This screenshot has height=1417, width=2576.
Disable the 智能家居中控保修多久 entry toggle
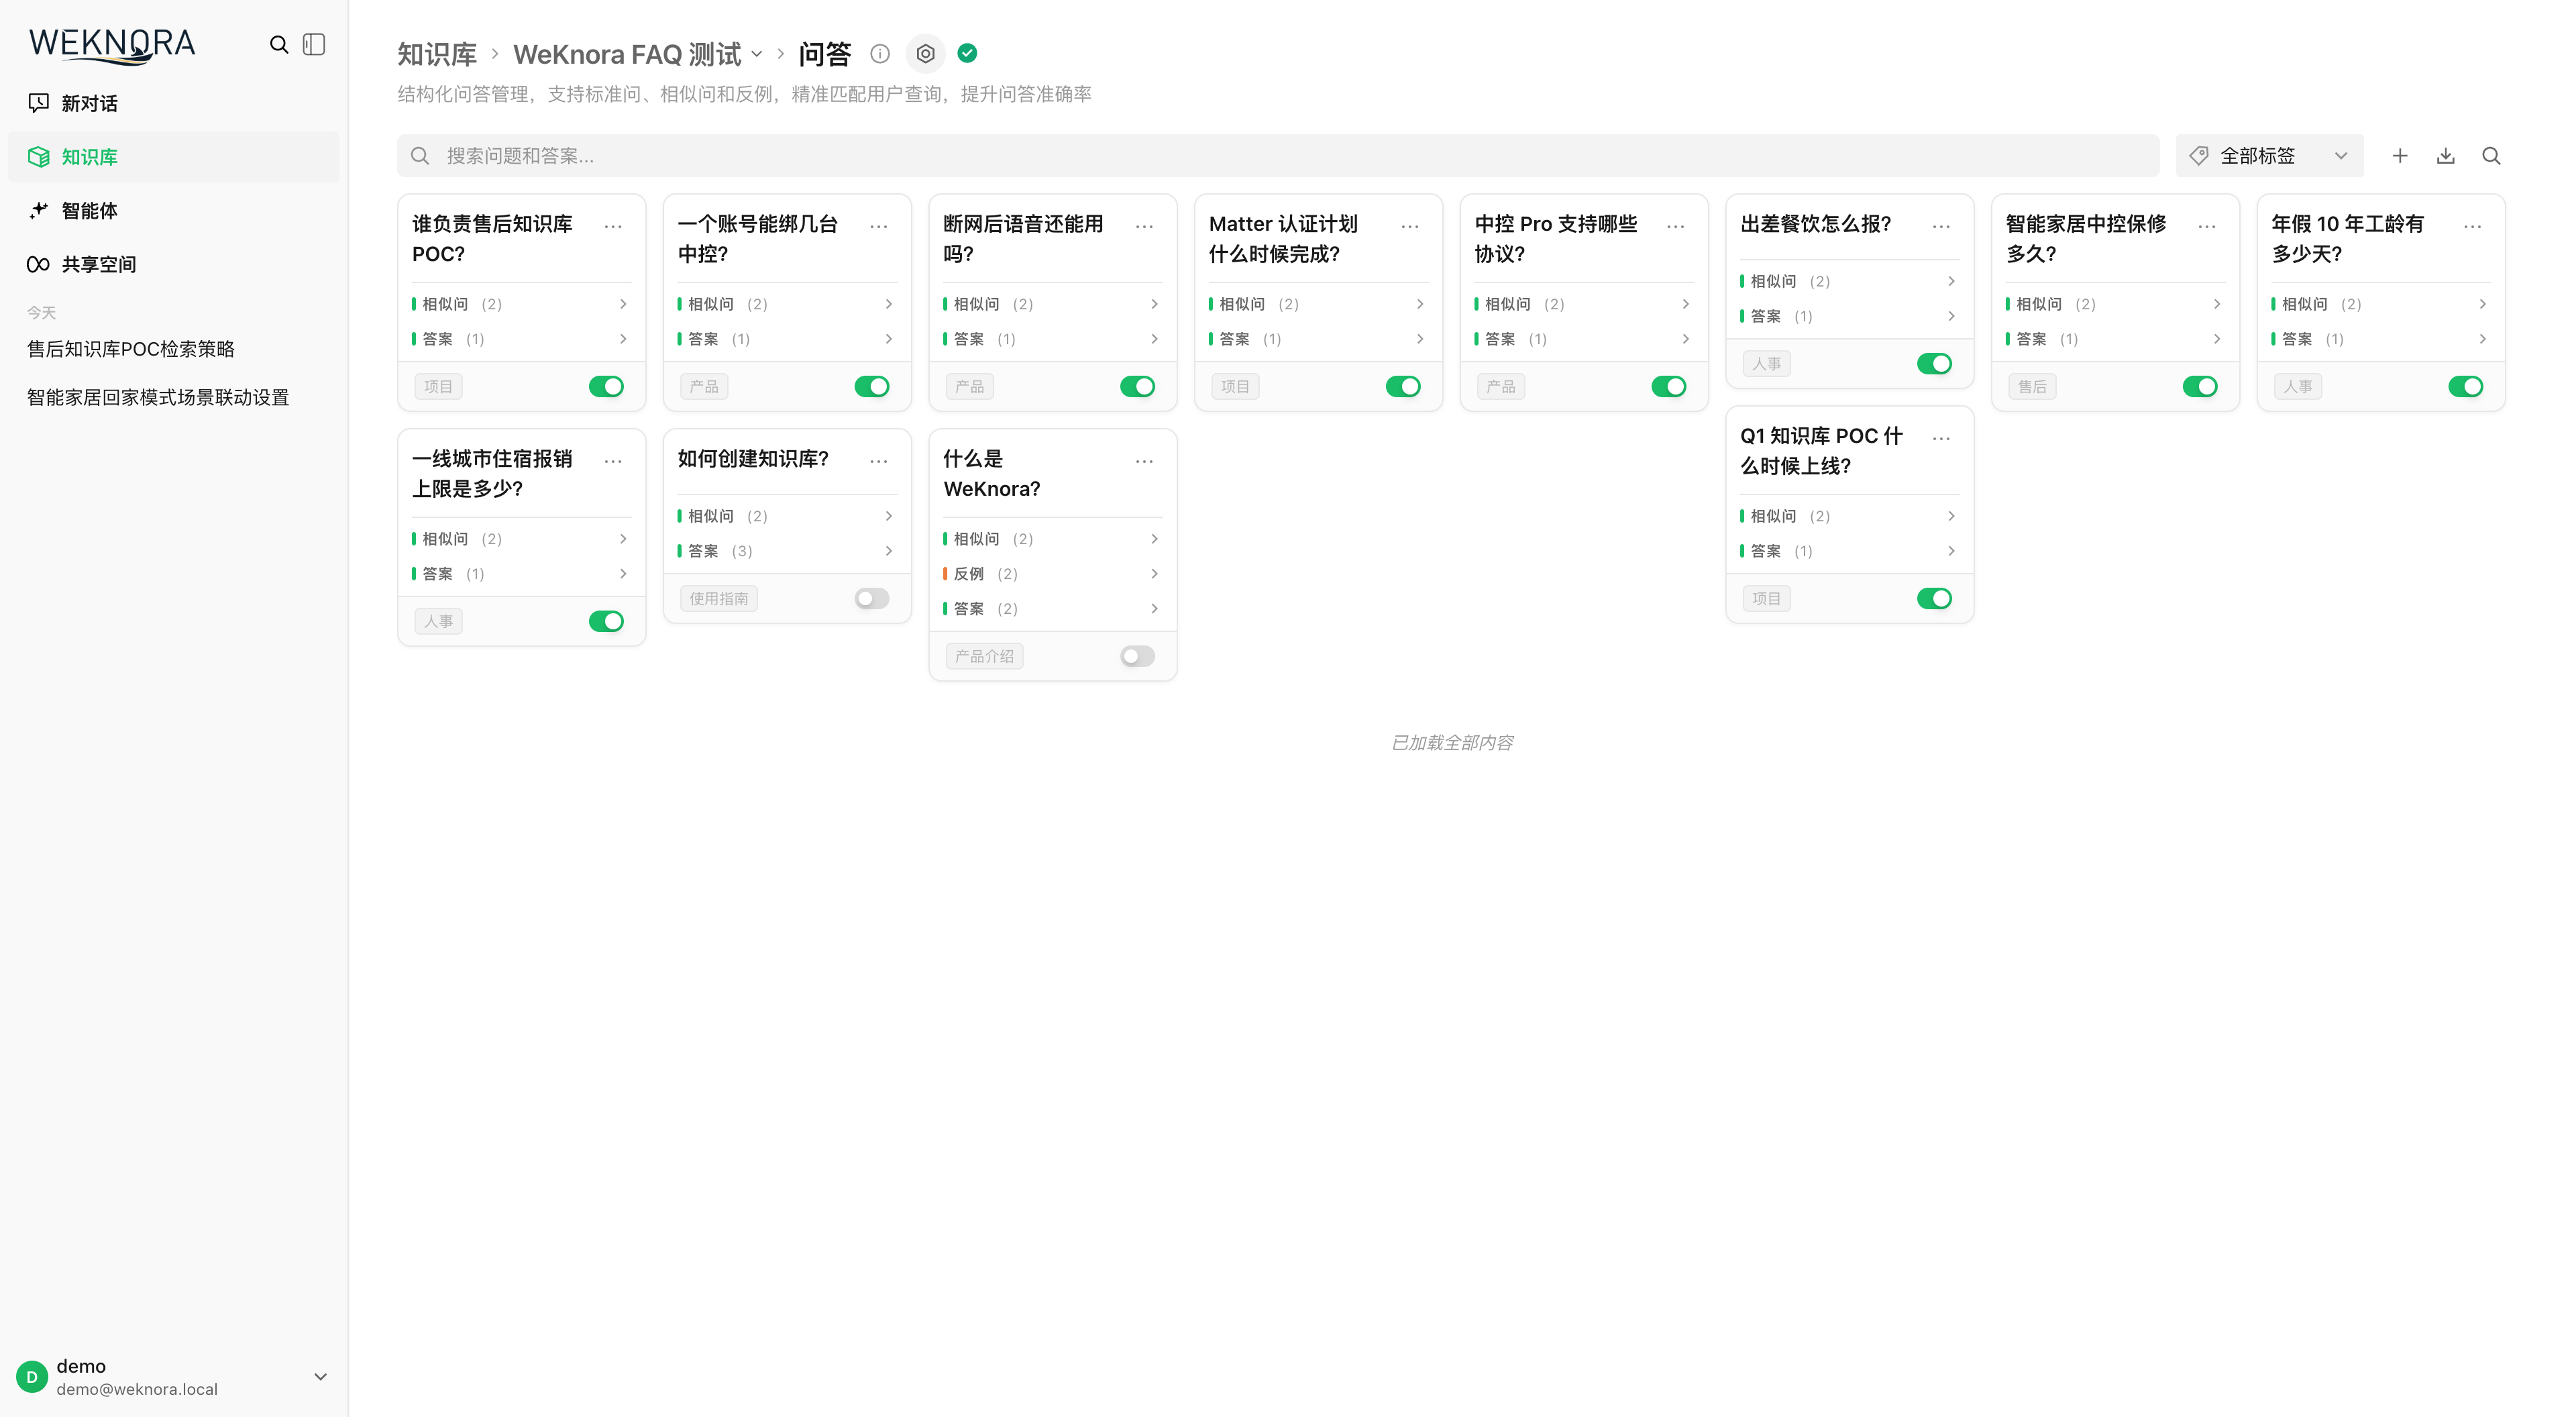coord(2200,387)
